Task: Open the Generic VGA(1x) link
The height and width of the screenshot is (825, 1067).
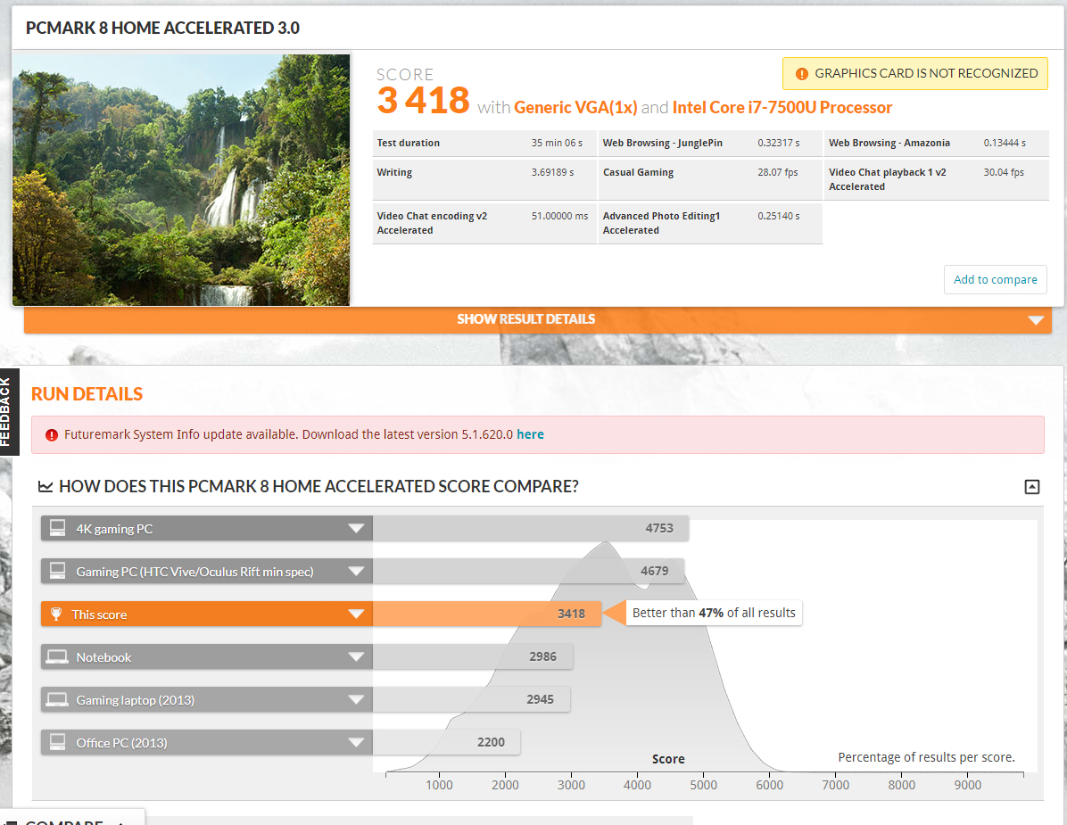Action: (x=575, y=107)
